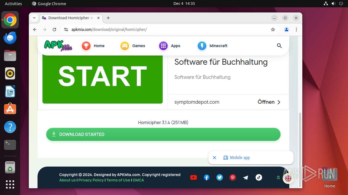Open the Chrome profile avatar
This screenshot has width=348, height=195.
(x=287, y=30)
